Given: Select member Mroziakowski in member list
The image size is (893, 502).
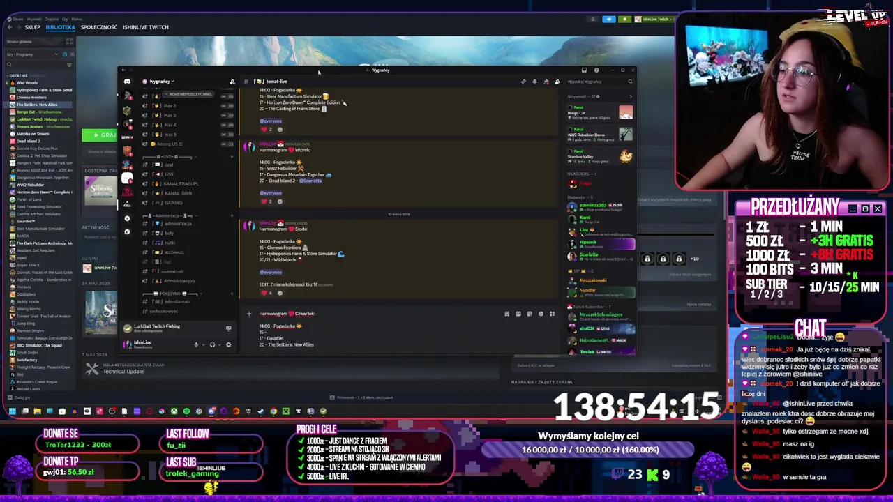Looking at the screenshot, I should point(600,280).
